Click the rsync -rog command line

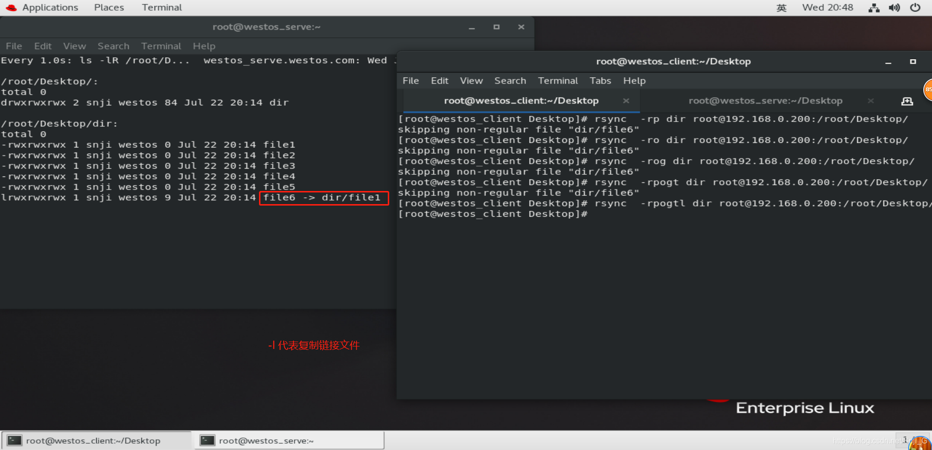click(656, 161)
